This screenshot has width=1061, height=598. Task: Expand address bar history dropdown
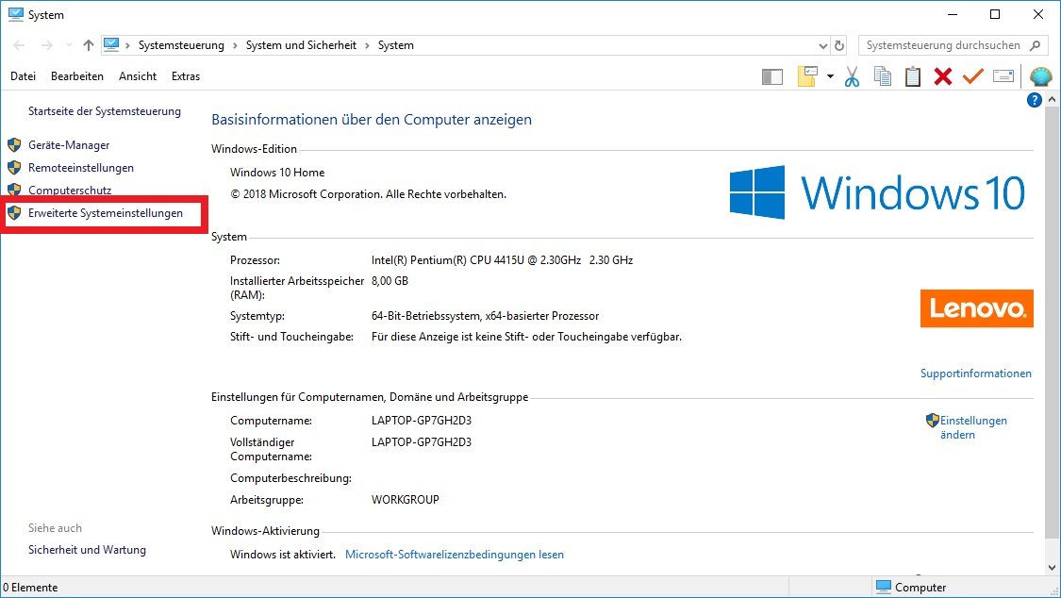pyautogui.click(x=822, y=46)
